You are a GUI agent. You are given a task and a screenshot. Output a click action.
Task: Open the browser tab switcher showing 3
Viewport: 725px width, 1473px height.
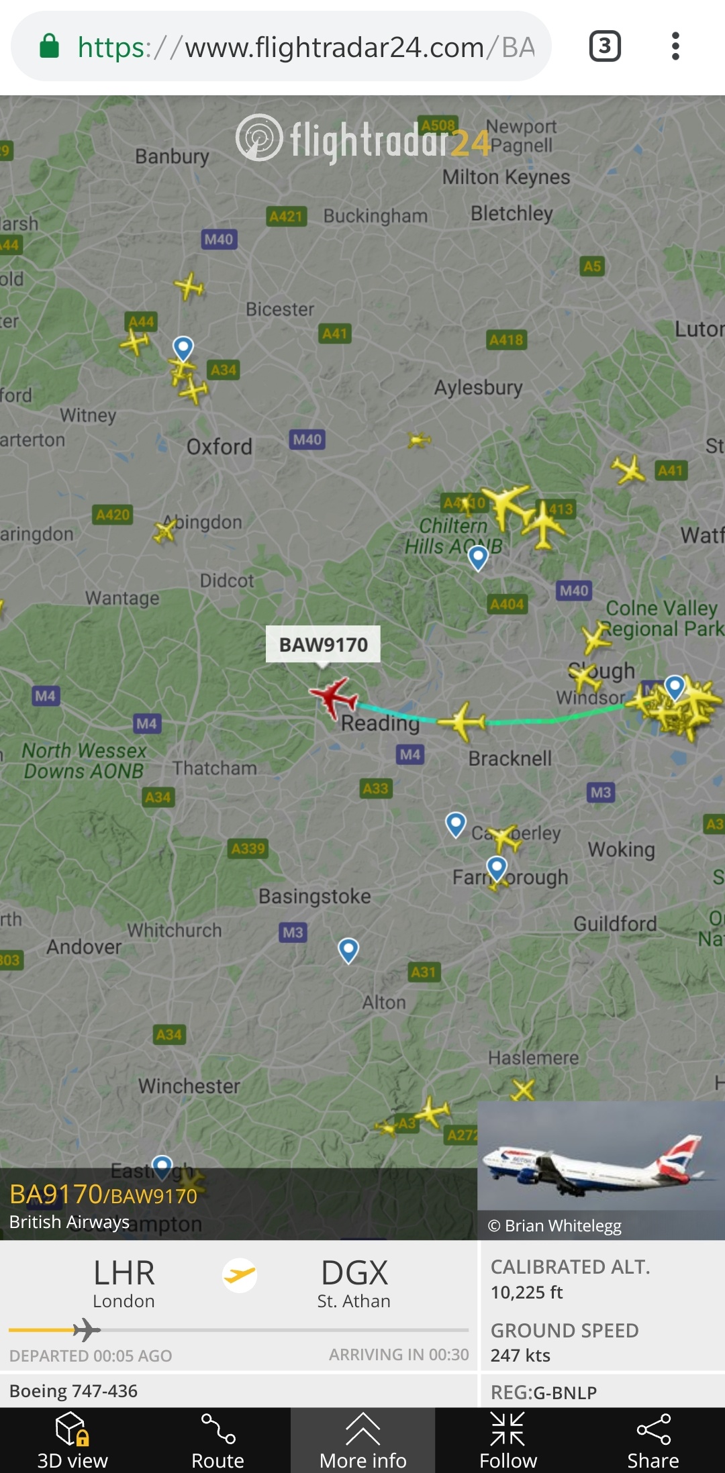605,46
